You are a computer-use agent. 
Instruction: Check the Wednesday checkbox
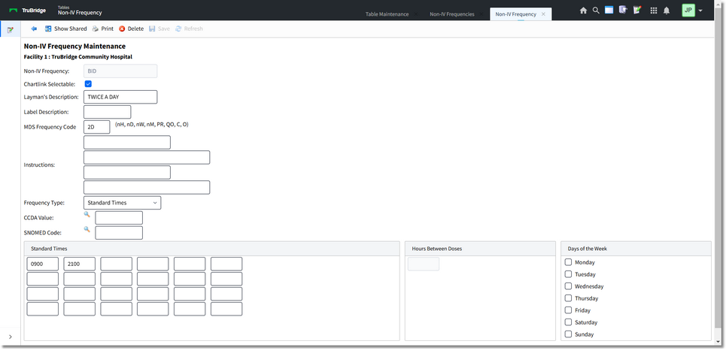[x=568, y=286]
